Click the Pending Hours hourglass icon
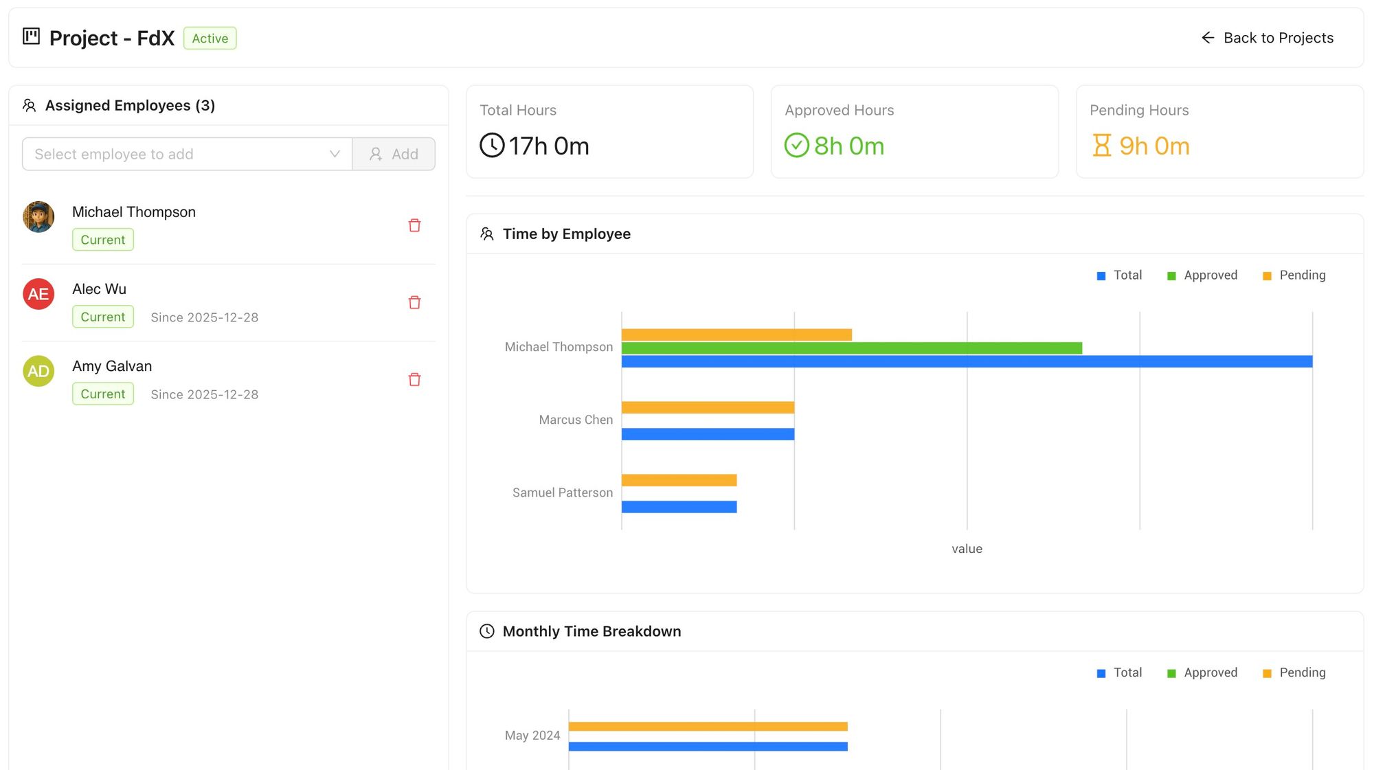 (1101, 146)
